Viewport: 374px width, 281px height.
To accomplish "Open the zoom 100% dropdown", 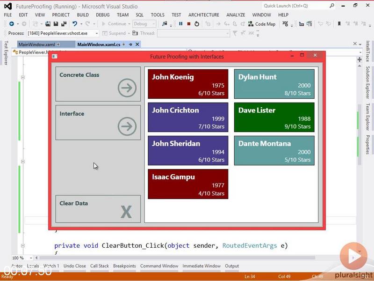I will pos(31,258).
